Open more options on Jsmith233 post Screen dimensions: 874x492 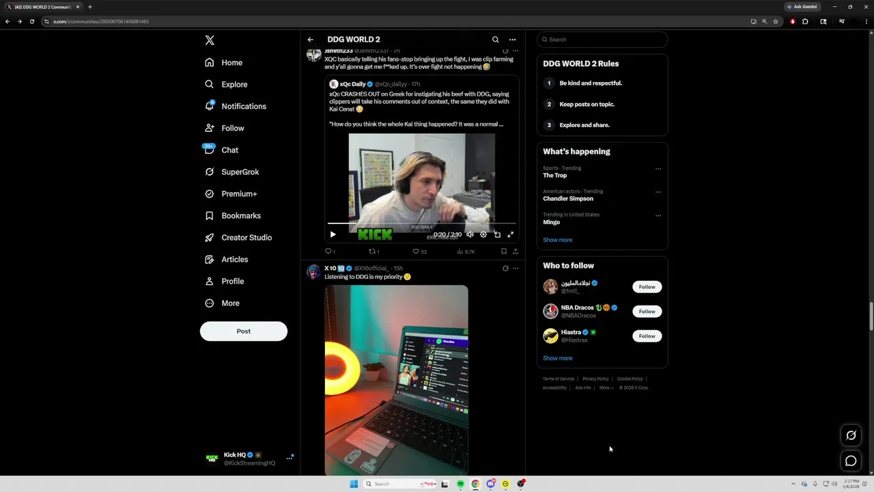click(516, 51)
